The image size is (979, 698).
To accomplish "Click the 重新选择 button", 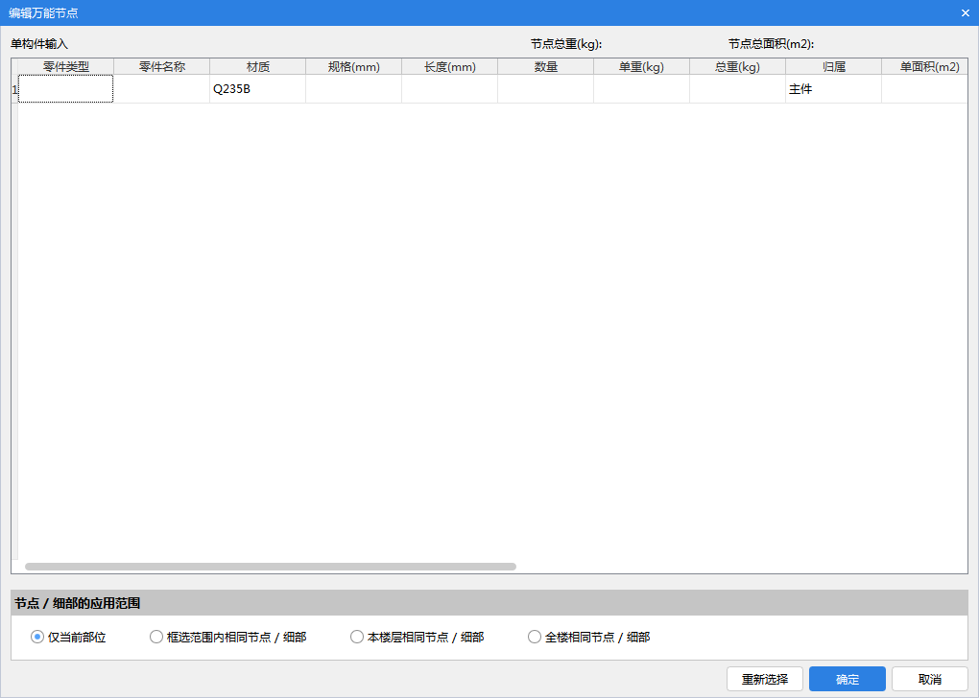I will pyautogui.click(x=765, y=679).
